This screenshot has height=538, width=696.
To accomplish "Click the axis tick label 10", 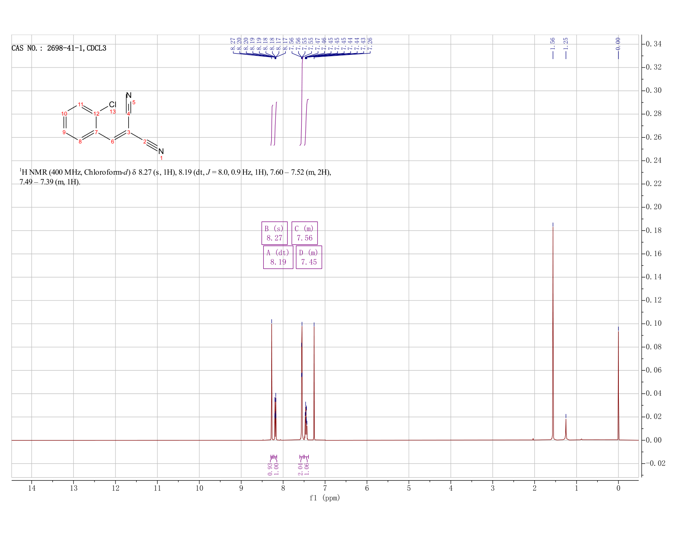I will [199, 488].
